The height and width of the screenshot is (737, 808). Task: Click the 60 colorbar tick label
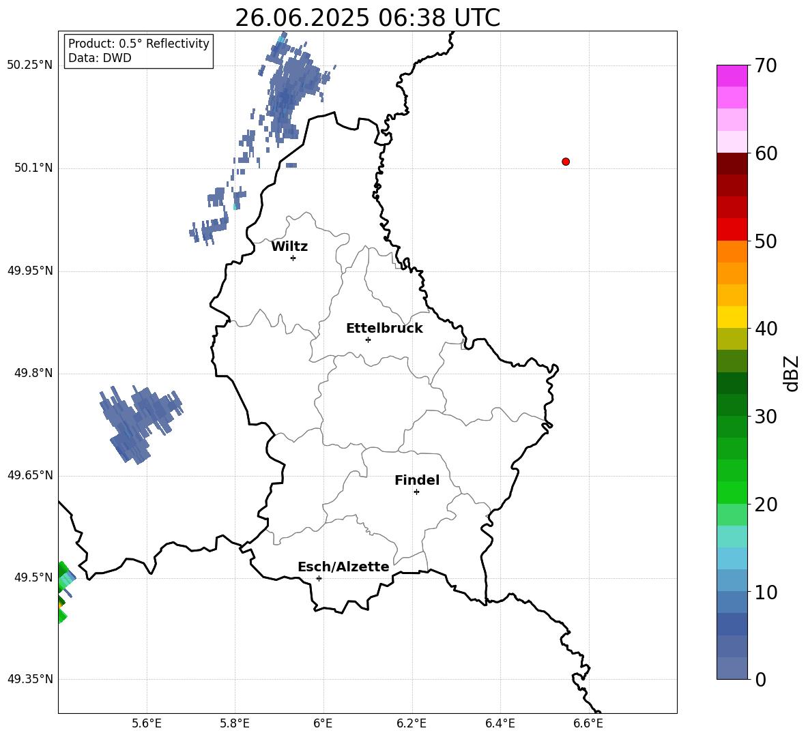[x=766, y=153]
